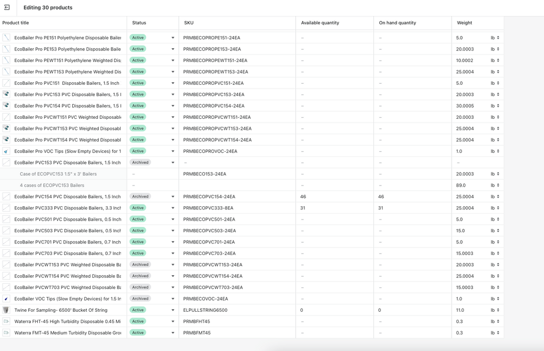Click the Product title column header
Screen dimensions: 544x351
[15, 23]
